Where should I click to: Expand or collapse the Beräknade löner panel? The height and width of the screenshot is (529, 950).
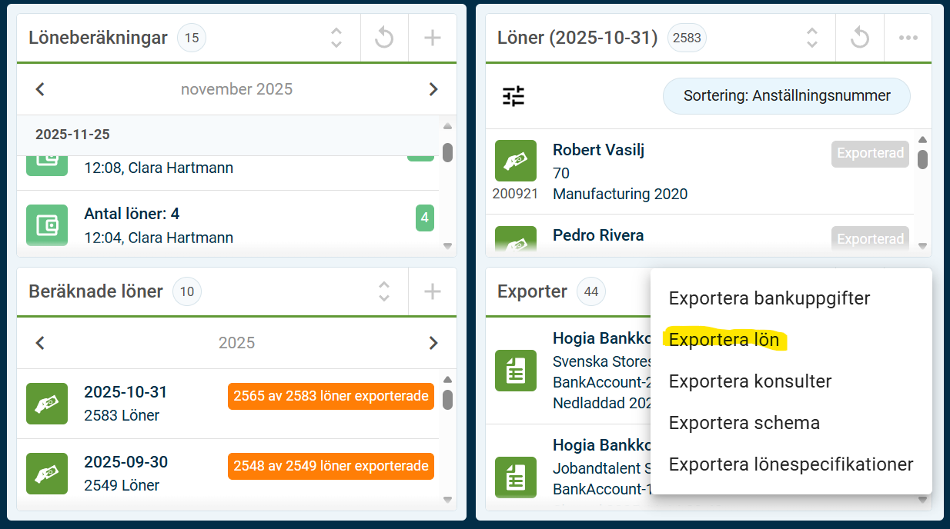(384, 291)
